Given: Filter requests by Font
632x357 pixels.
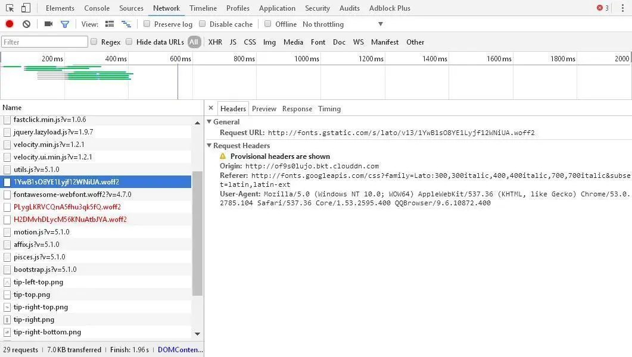Looking at the screenshot, I should coord(318,42).
